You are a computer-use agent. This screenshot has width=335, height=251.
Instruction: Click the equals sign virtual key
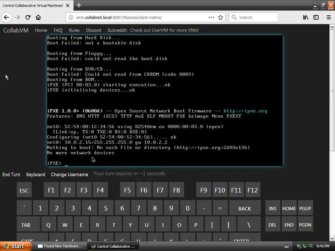(x=220, y=208)
